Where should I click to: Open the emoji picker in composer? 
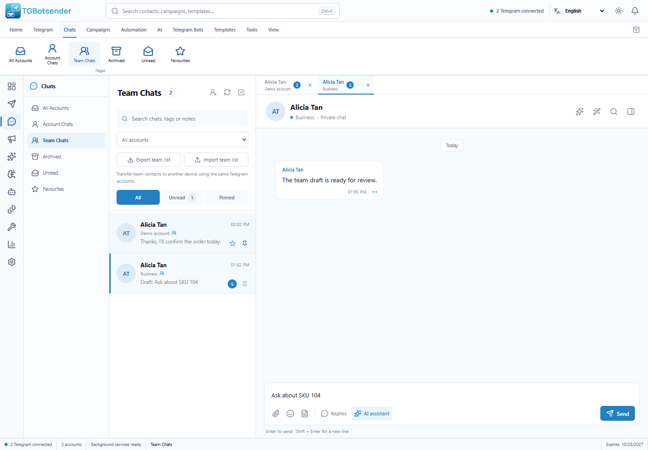(290, 414)
